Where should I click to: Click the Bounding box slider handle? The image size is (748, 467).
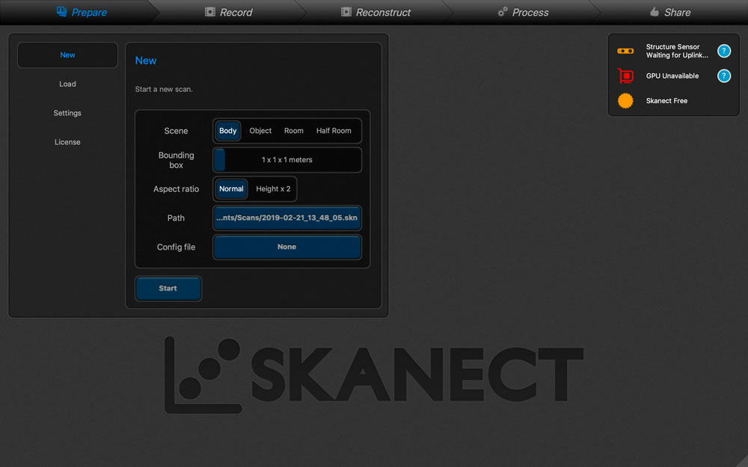tap(219, 160)
